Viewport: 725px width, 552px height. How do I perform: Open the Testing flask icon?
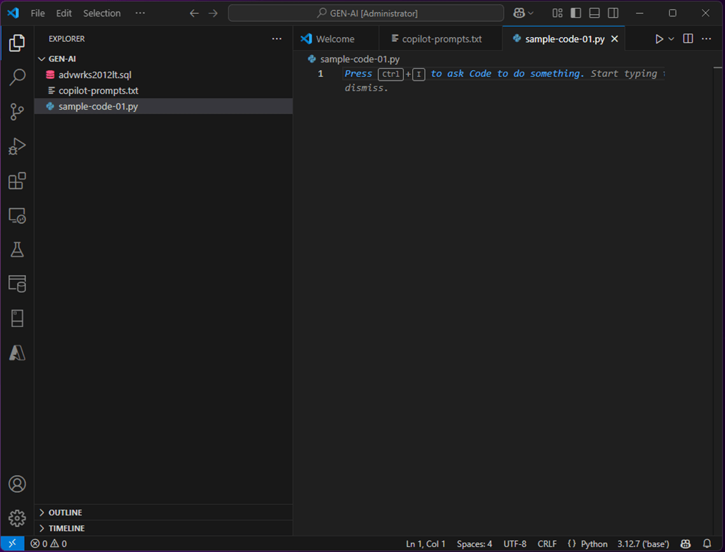click(17, 250)
